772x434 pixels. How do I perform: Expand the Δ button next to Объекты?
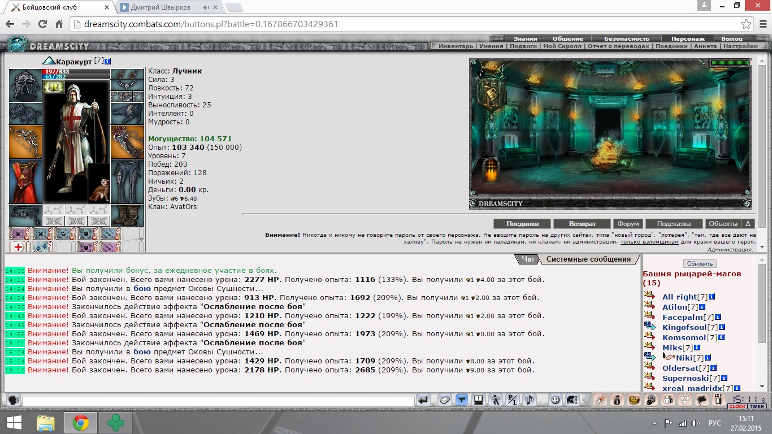[748, 224]
